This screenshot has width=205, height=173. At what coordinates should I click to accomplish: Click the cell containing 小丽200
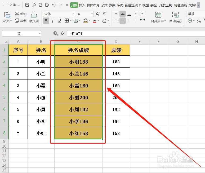pos(78,97)
